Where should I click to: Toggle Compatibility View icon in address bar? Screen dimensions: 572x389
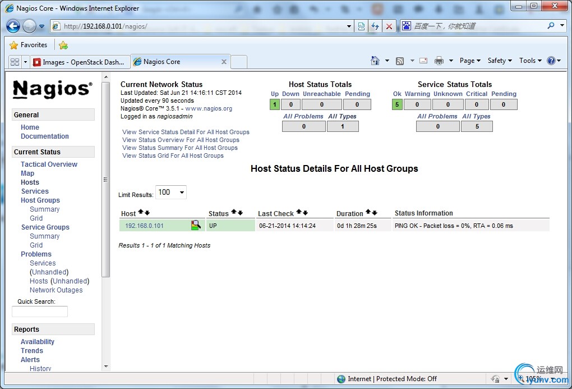tap(361, 26)
